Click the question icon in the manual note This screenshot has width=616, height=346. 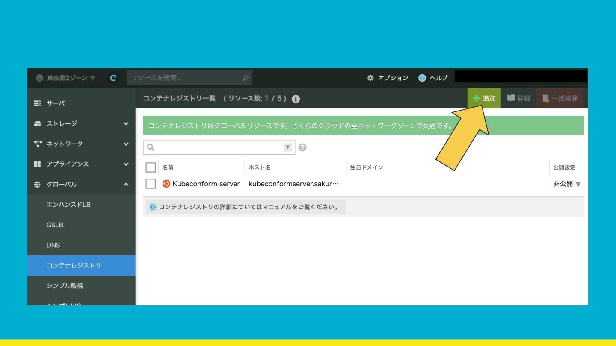click(x=153, y=207)
